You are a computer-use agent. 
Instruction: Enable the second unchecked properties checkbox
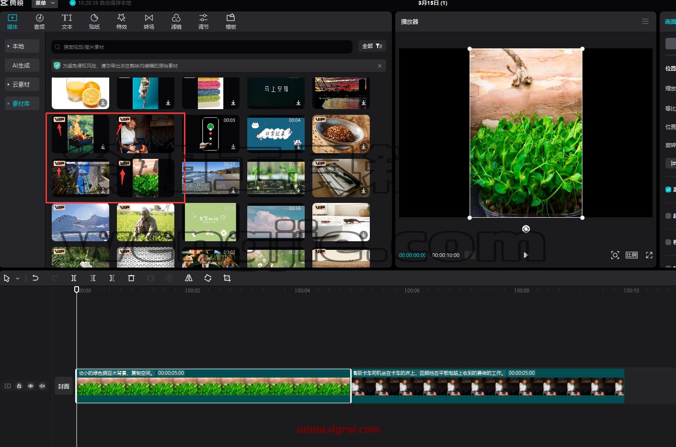(668, 216)
